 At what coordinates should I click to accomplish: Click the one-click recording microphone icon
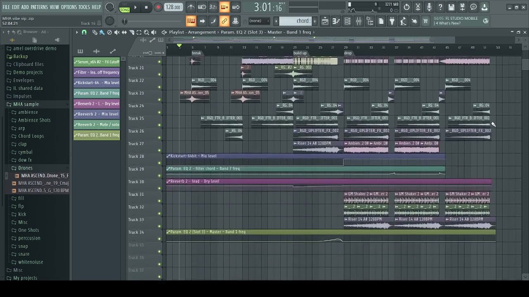point(429,7)
